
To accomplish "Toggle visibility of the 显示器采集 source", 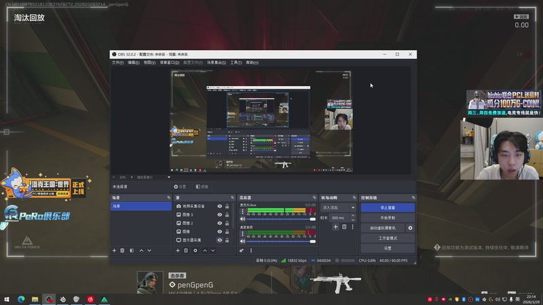I will [x=219, y=240].
